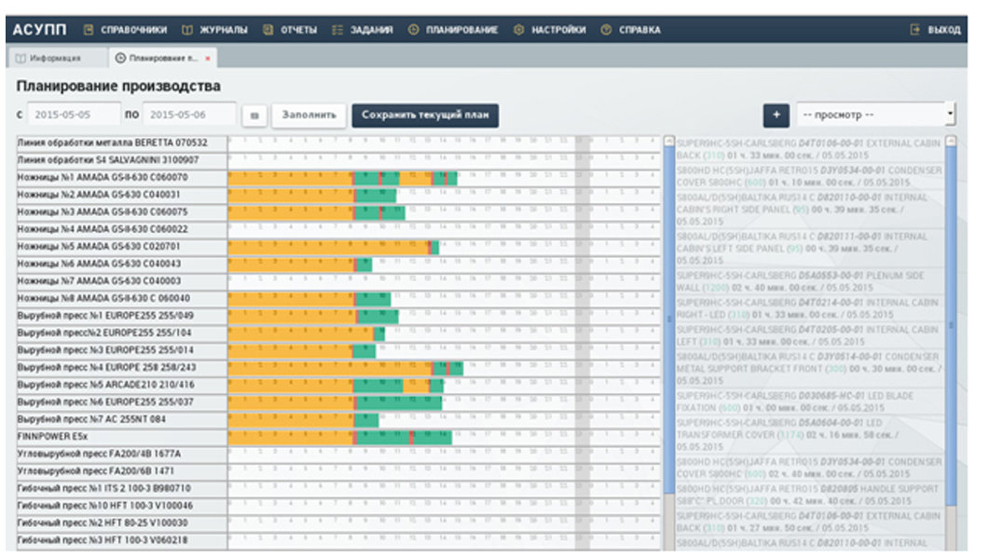Click the Заполнить button

coord(309,116)
